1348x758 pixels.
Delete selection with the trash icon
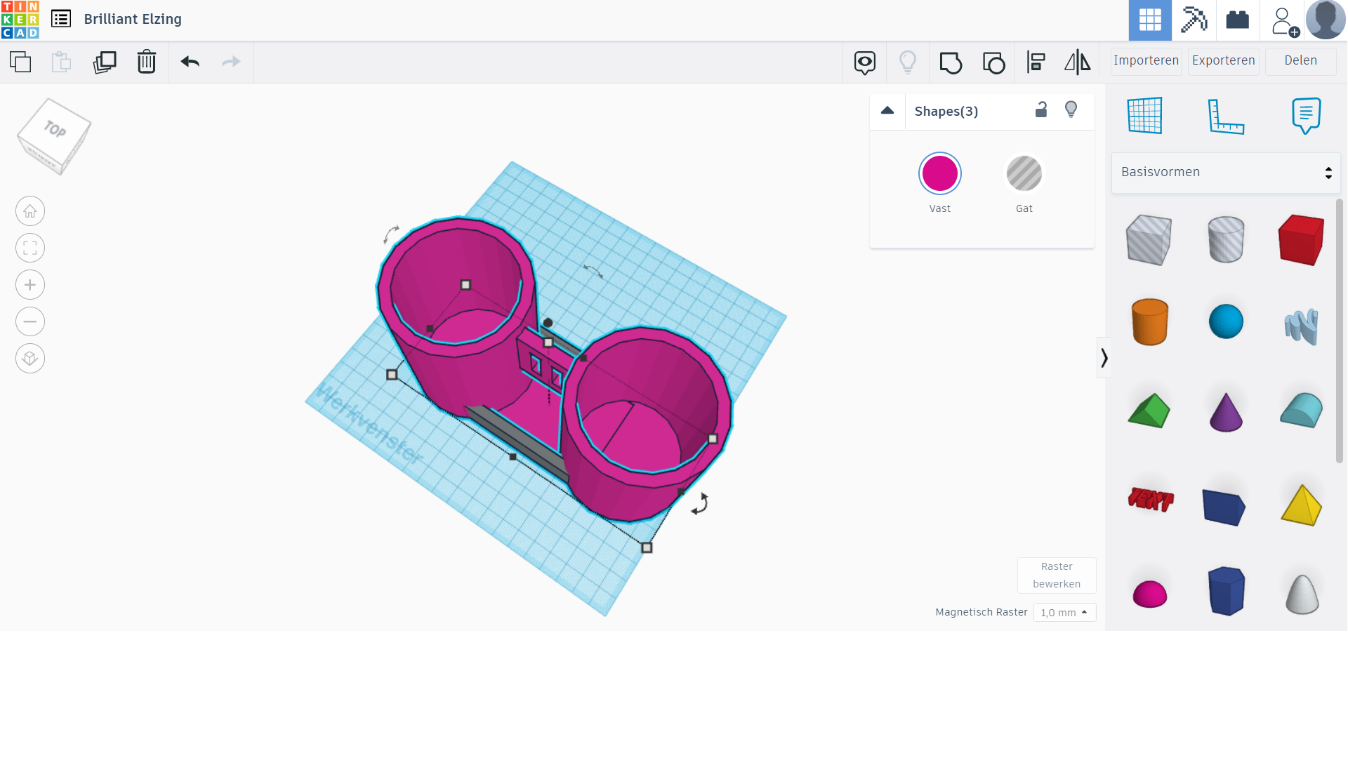[146, 62]
